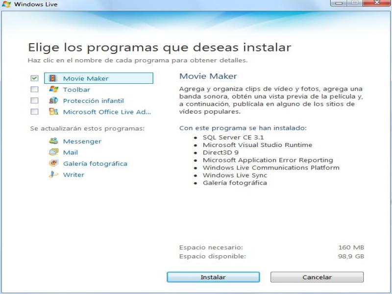Click 'Elige los programas que deseas instalar' heading
The image size is (392, 294).
pos(160,48)
